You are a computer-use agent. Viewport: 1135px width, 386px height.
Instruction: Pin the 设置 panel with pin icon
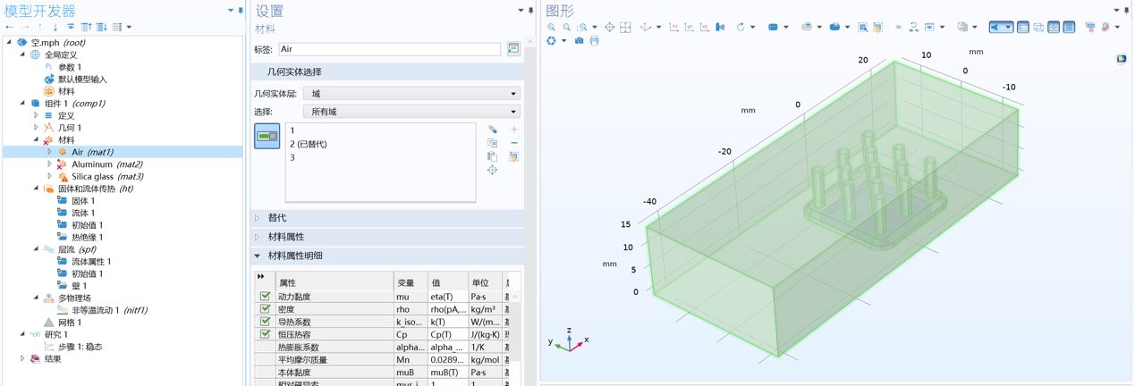[532, 10]
